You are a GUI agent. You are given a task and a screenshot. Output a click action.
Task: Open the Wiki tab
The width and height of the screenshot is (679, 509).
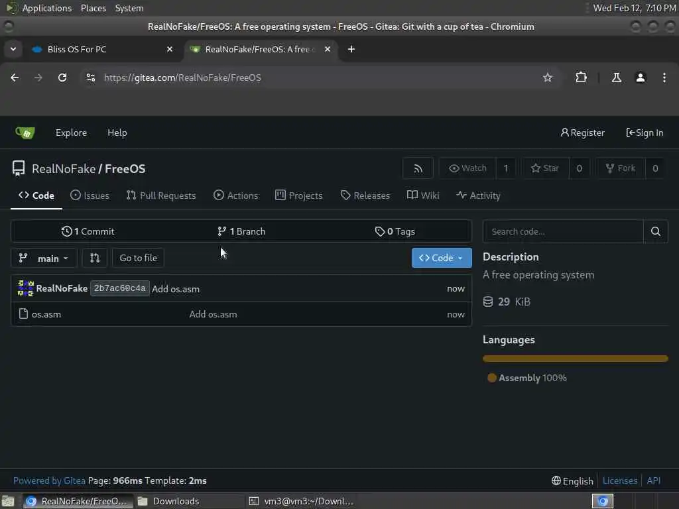423,196
